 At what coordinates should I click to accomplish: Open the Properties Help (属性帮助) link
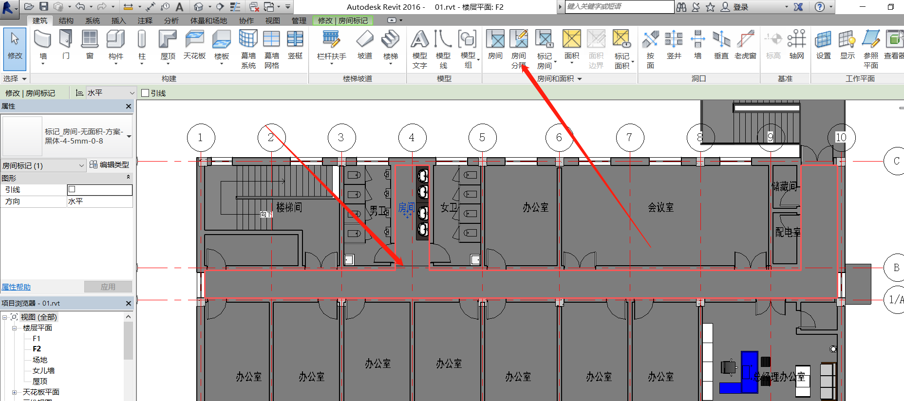pyautogui.click(x=16, y=287)
